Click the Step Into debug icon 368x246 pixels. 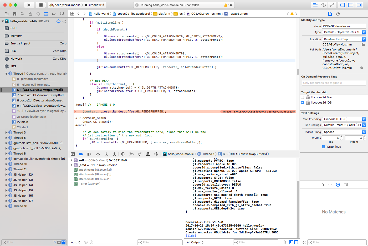click(106, 154)
